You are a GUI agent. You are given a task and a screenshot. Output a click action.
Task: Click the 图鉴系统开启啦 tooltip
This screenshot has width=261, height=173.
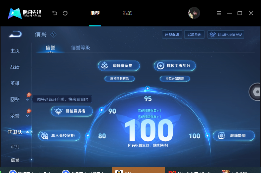pyautogui.click(x=63, y=99)
